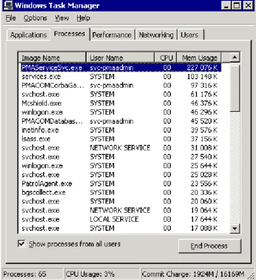Select svchost.exe using 31 008 K
The image size is (256, 280).
pyautogui.click(x=119, y=148)
